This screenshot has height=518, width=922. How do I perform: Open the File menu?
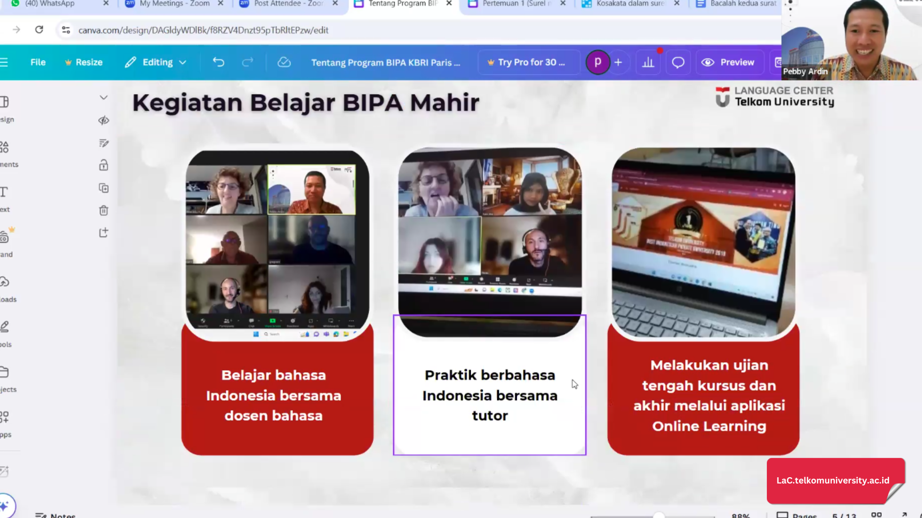[x=37, y=62]
